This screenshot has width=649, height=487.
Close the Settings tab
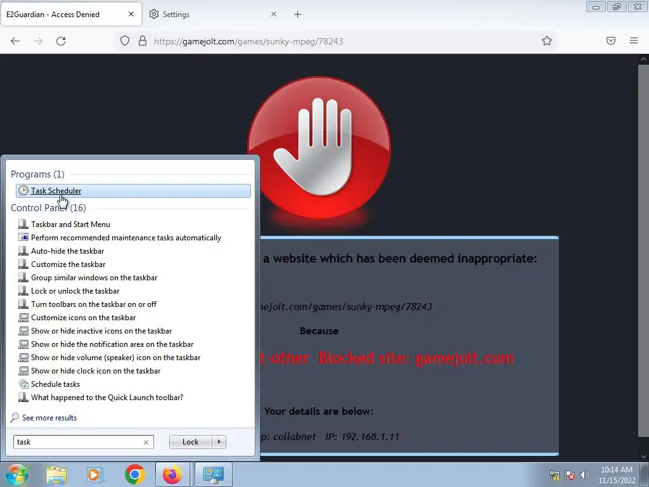274,14
